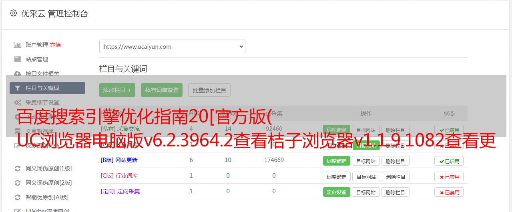Click 词库绑定 in the 采集交流 row
512x212 pixels.
point(336,130)
